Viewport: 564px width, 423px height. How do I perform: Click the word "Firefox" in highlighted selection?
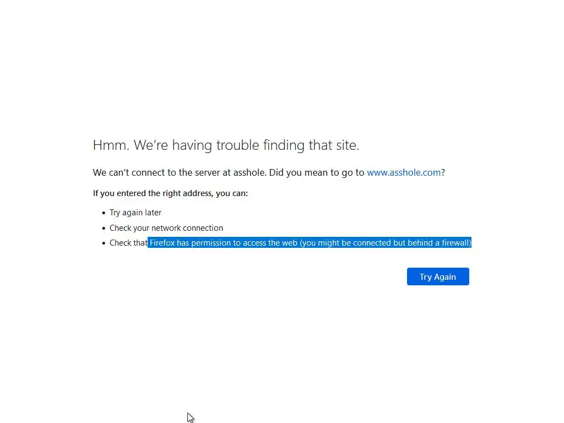click(162, 243)
